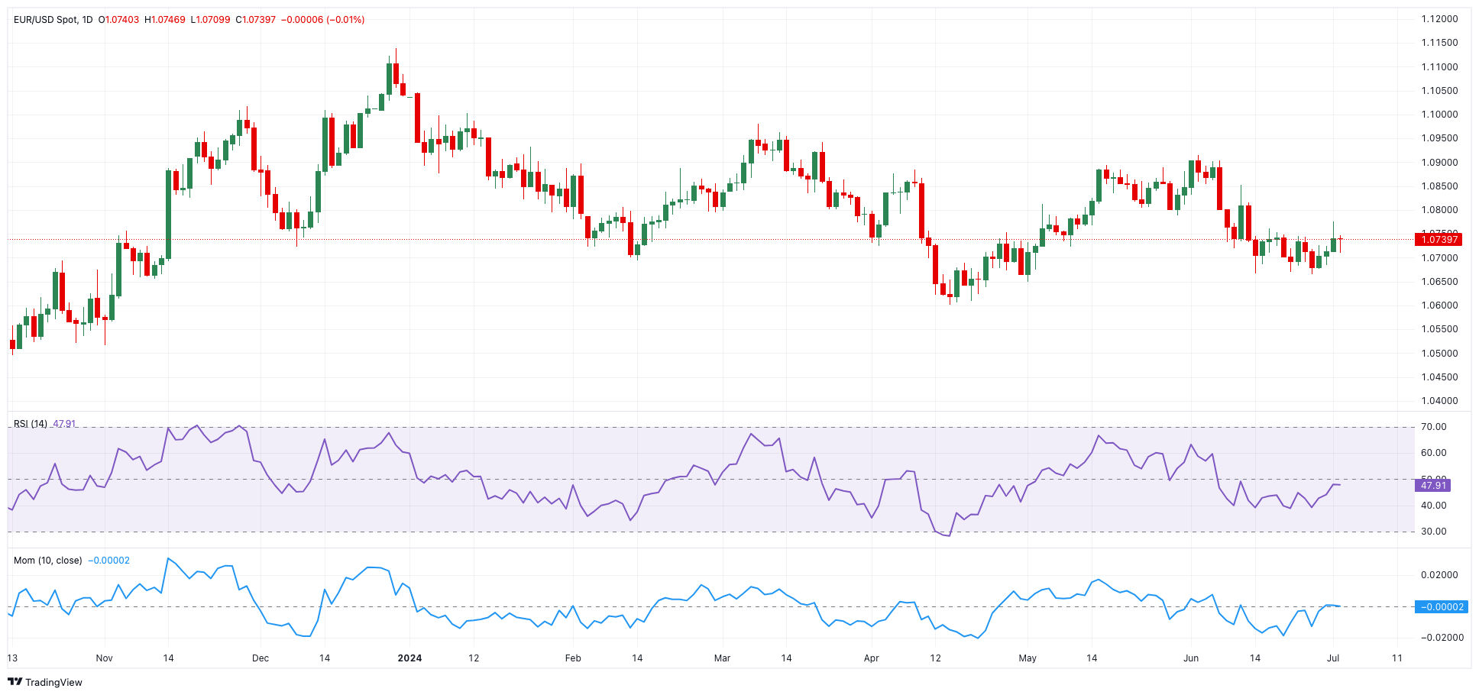This screenshot has height=695, width=1479.
Task: Select the Mom (10, close) indicator label
Action: coord(47,561)
